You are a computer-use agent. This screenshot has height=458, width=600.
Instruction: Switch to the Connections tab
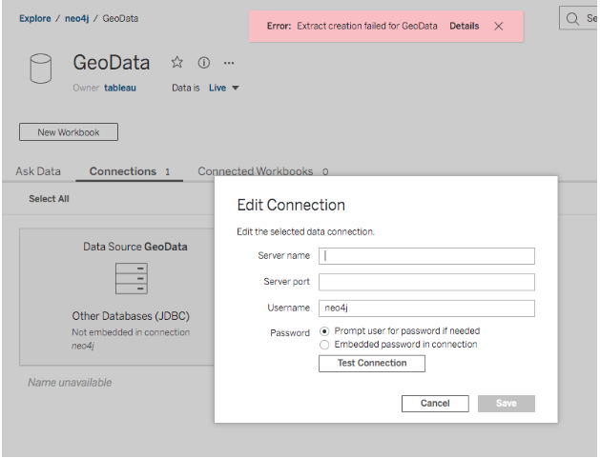(130, 171)
